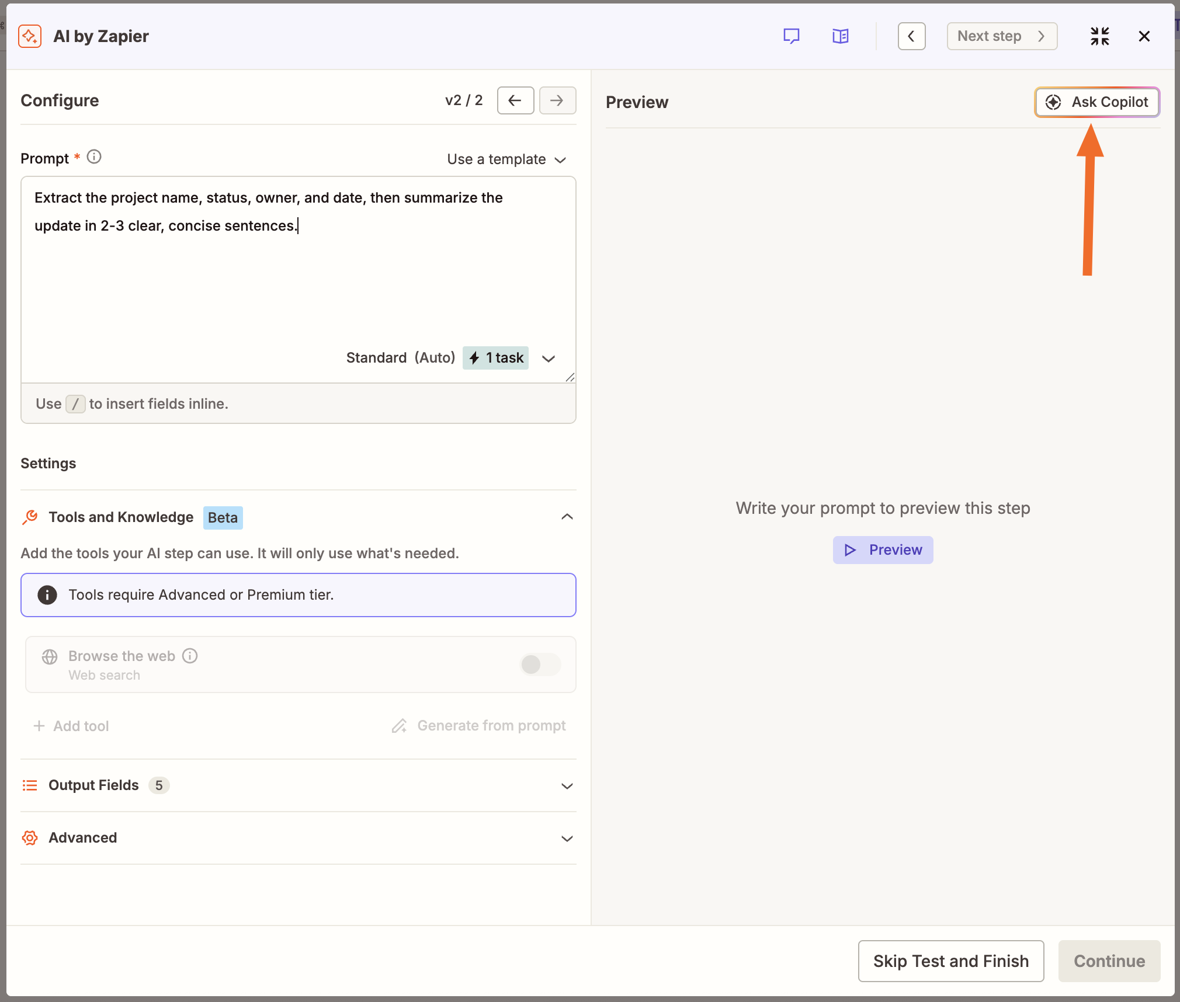The image size is (1180, 1002).
Task: Click the Output Fields count badge 5
Action: pos(159,785)
